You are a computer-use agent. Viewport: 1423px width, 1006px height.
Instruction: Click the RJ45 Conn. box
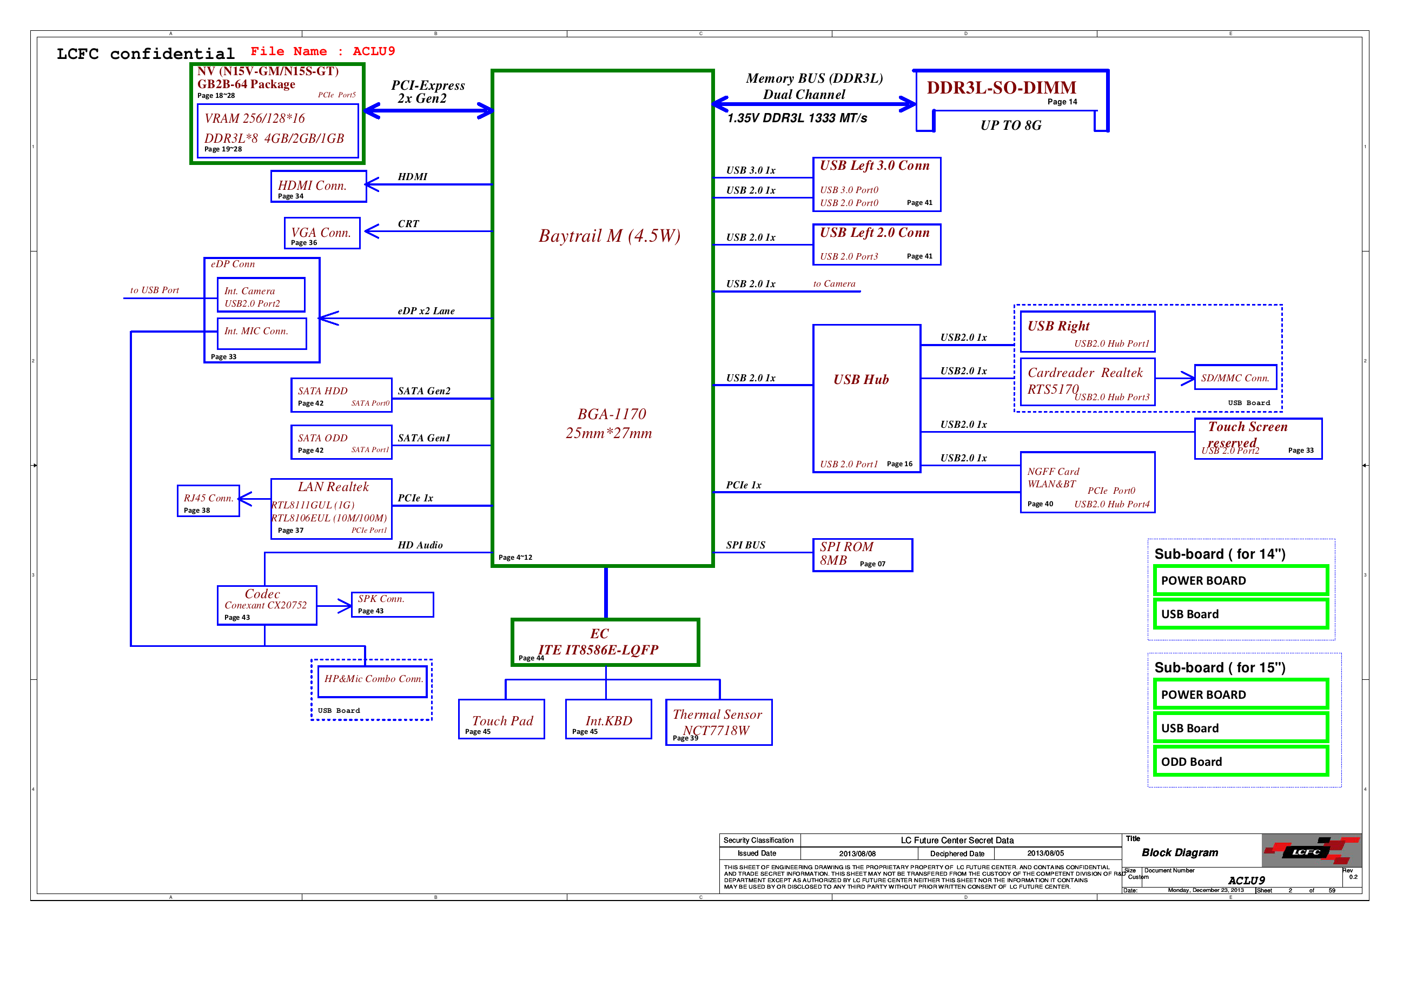(208, 501)
